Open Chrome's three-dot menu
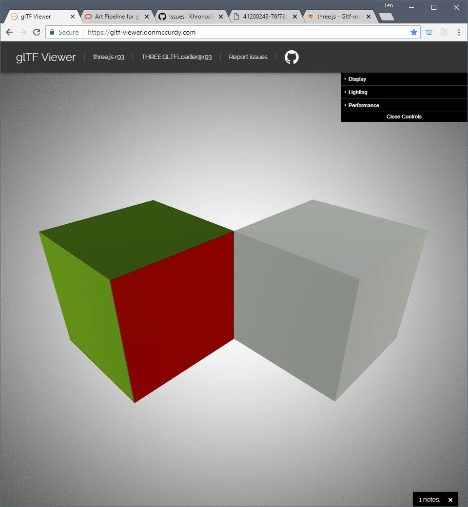468x507 pixels. (x=459, y=32)
